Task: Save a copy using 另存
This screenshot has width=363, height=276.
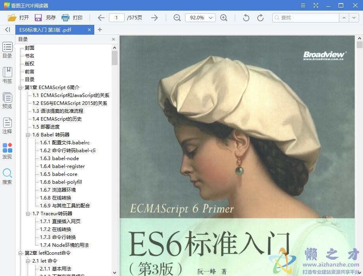Action: tap(45, 18)
